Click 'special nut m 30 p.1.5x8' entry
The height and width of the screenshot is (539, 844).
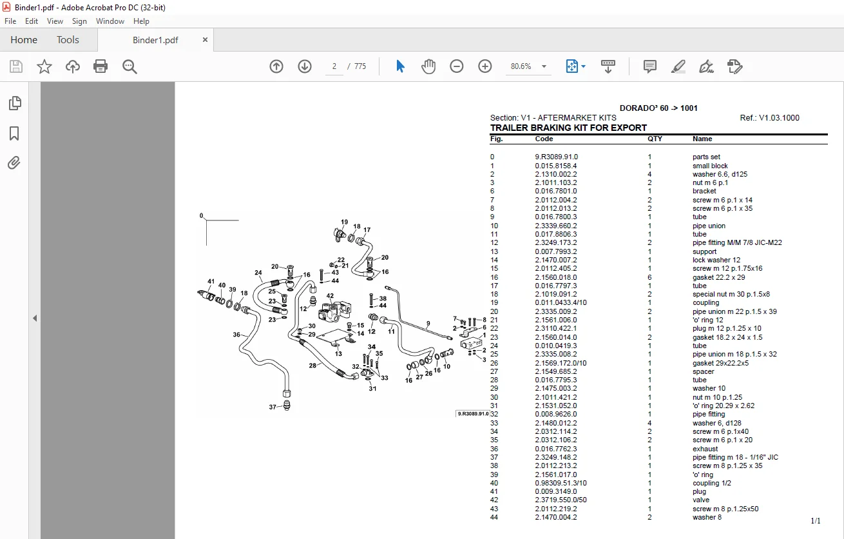pos(731,294)
